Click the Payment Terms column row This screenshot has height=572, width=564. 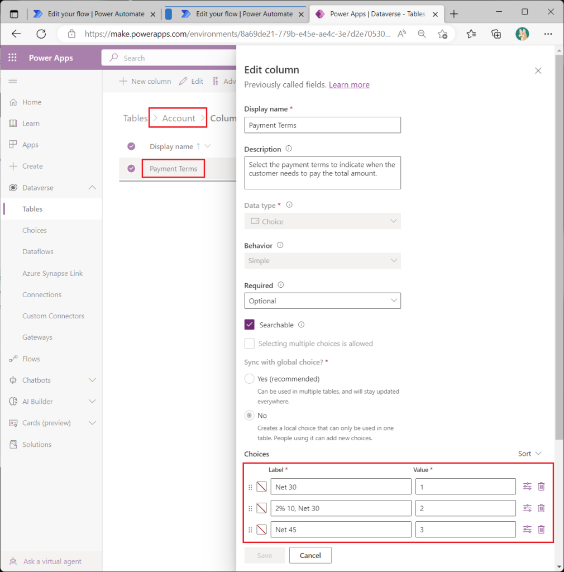[x=173, y=169]
